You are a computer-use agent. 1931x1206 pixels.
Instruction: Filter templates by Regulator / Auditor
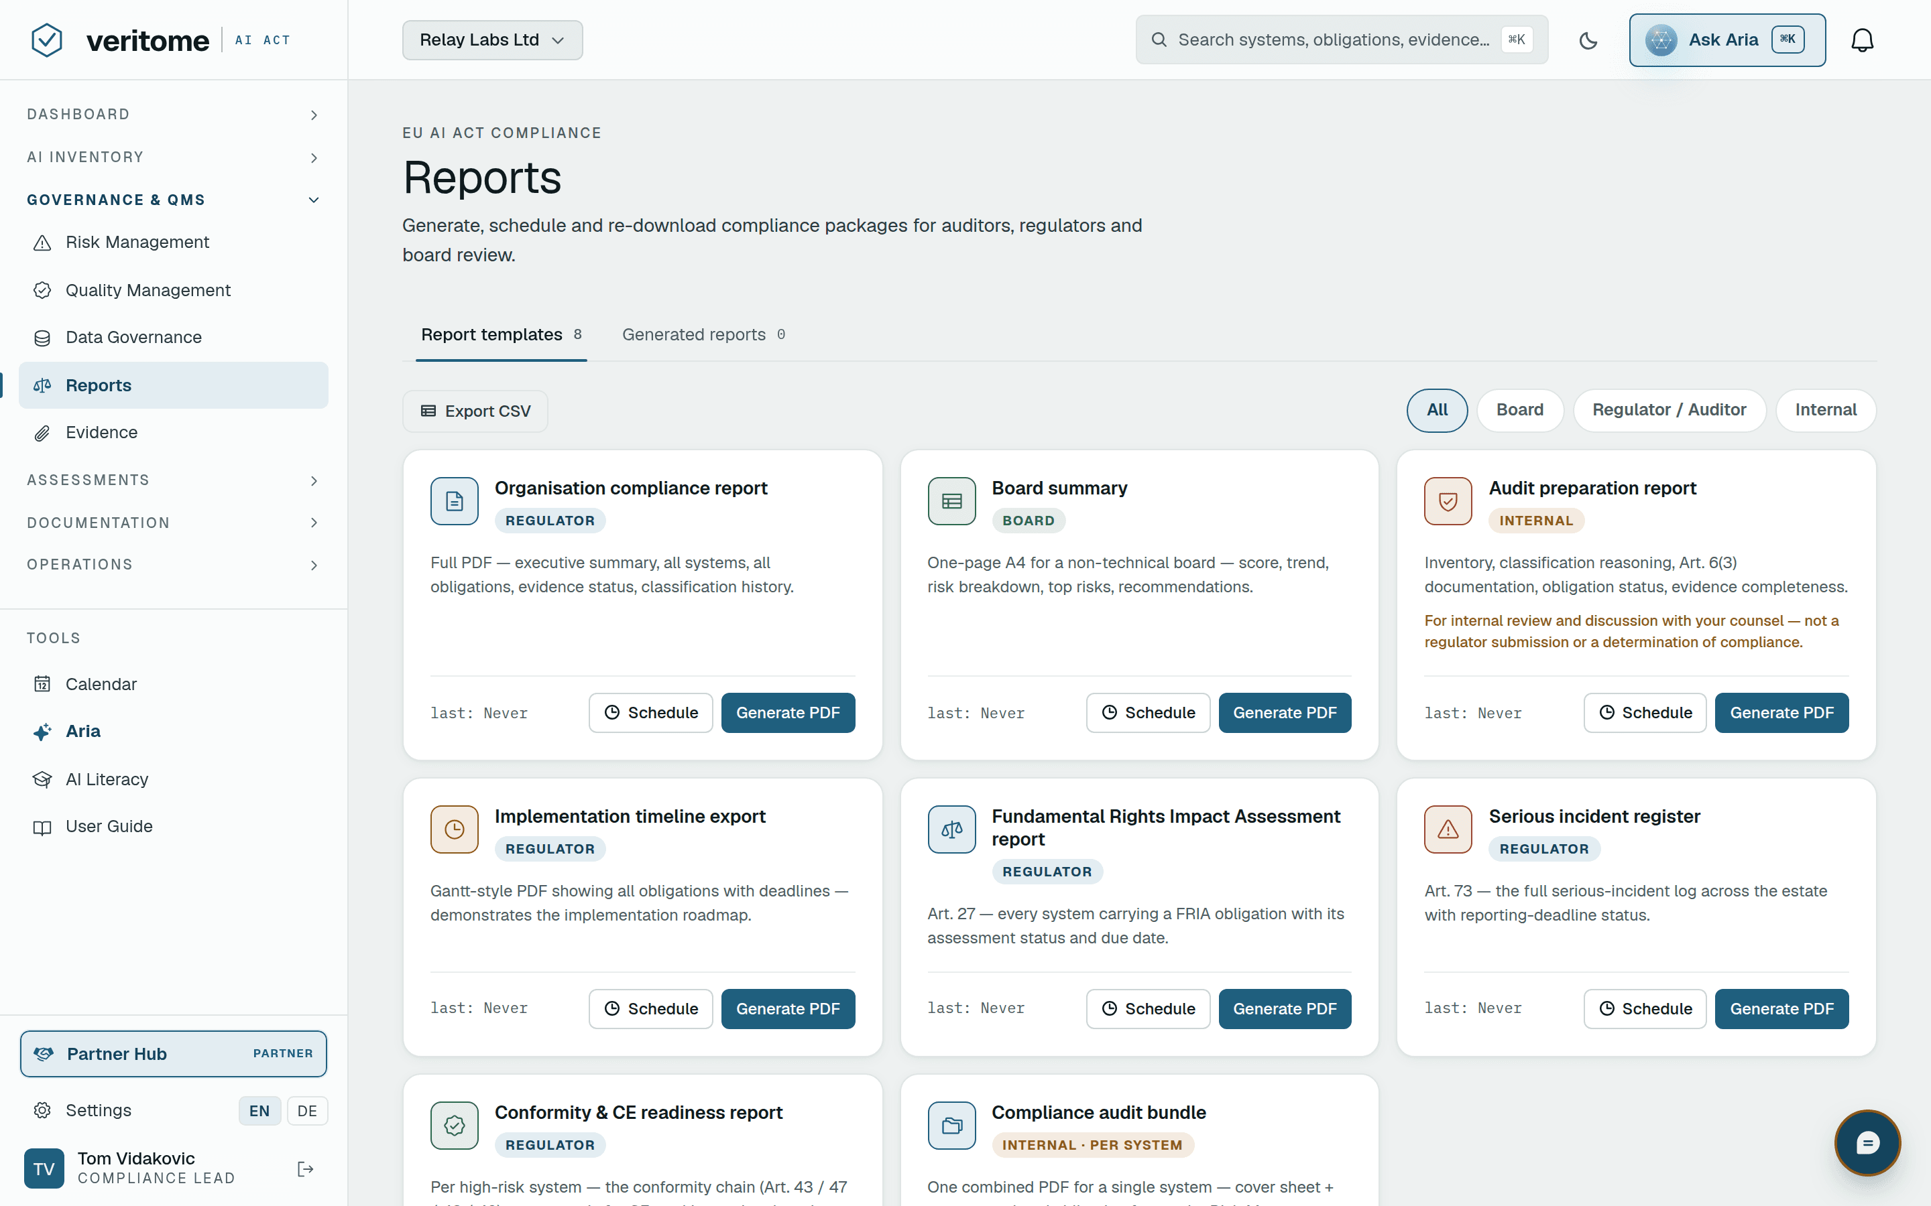(1668, 410)
